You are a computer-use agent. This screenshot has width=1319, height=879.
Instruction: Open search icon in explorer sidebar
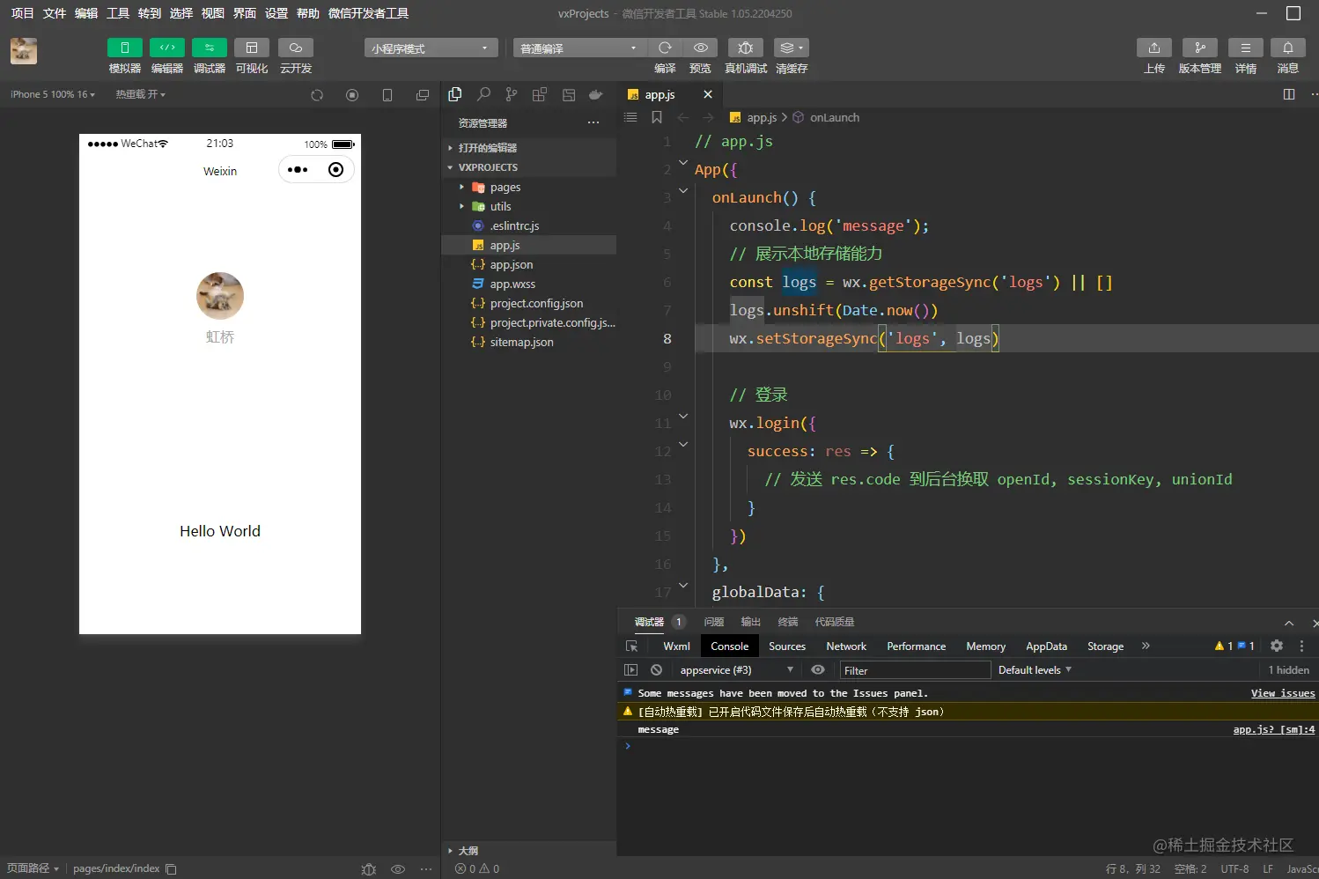coord(483,94)
